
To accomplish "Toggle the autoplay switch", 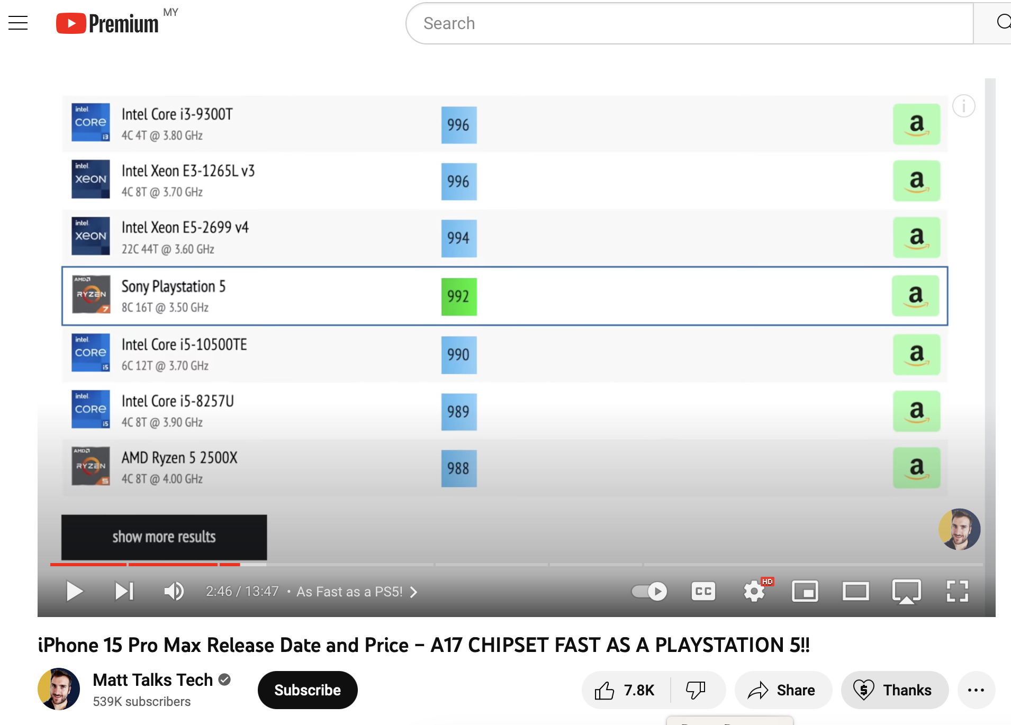I will point(649,591).
